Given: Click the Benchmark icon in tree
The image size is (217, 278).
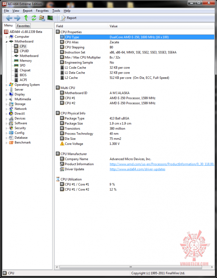Looking at the screenshot, I should click(x=11, y=142).
